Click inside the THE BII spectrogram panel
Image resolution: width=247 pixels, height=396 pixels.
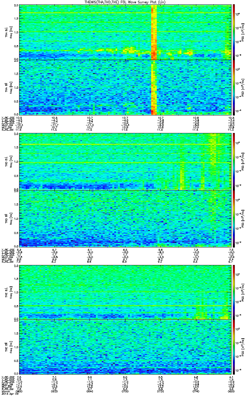pos(125,347)
